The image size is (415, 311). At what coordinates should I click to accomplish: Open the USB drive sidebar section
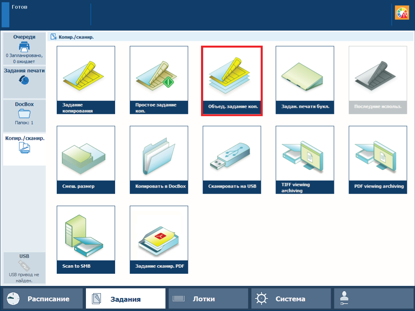tap(24, 268)
